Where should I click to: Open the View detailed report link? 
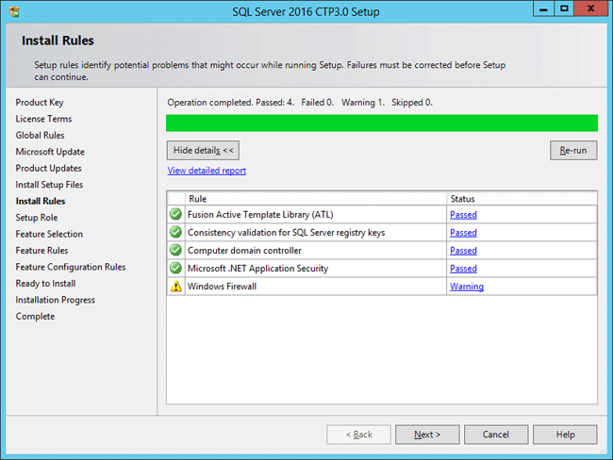click(x=207, y=171)
